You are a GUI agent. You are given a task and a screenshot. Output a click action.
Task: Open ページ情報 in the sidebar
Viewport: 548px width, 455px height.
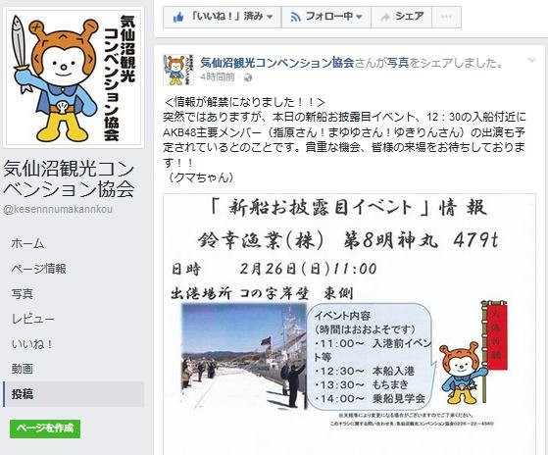click(38, 269)
